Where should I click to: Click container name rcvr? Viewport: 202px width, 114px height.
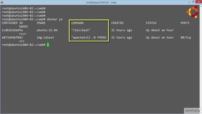23,34
